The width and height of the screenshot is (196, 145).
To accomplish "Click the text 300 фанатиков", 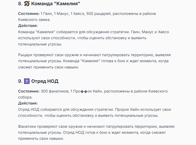I will (x=55, y=91).
